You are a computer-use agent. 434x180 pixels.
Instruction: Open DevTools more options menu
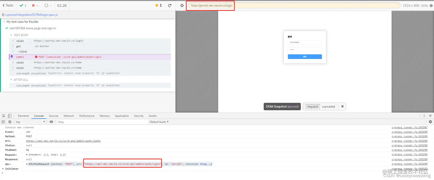point(424,116)
